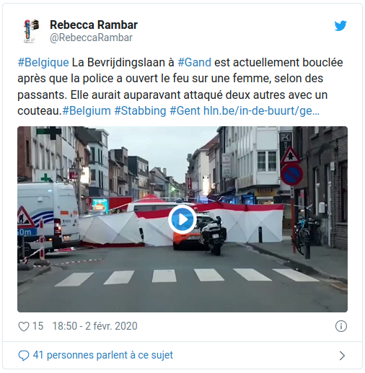Click the @RebeccaRambar handle
365x373 pixels.
point(91,38)
